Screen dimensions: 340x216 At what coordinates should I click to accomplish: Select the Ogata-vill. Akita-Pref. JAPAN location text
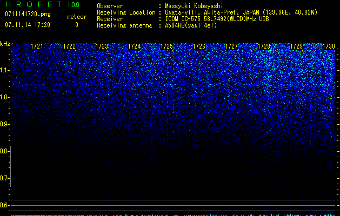coord(241,12)
